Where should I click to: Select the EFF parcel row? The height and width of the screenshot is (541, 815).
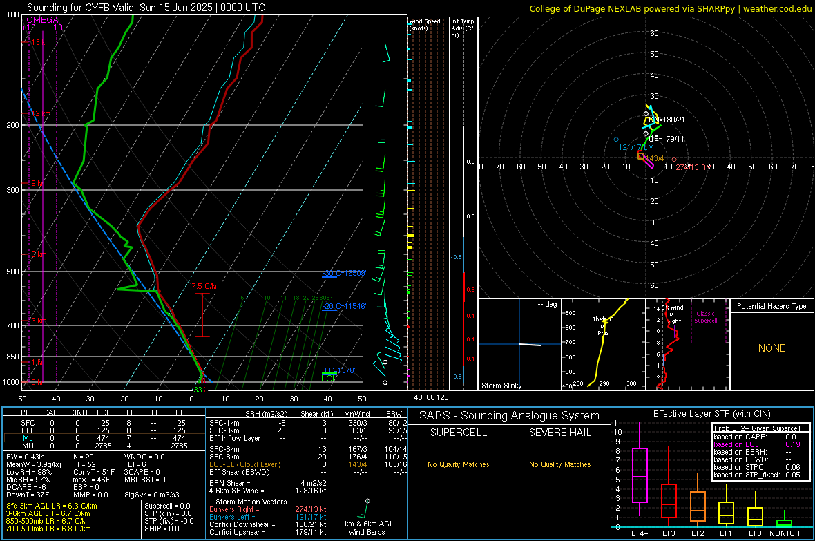(103, 430)
